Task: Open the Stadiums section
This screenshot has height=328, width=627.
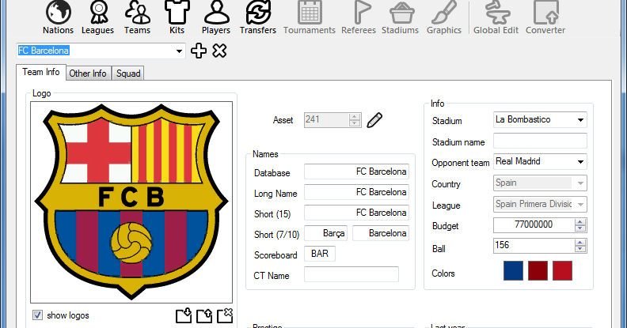Action: click(401, 17)
